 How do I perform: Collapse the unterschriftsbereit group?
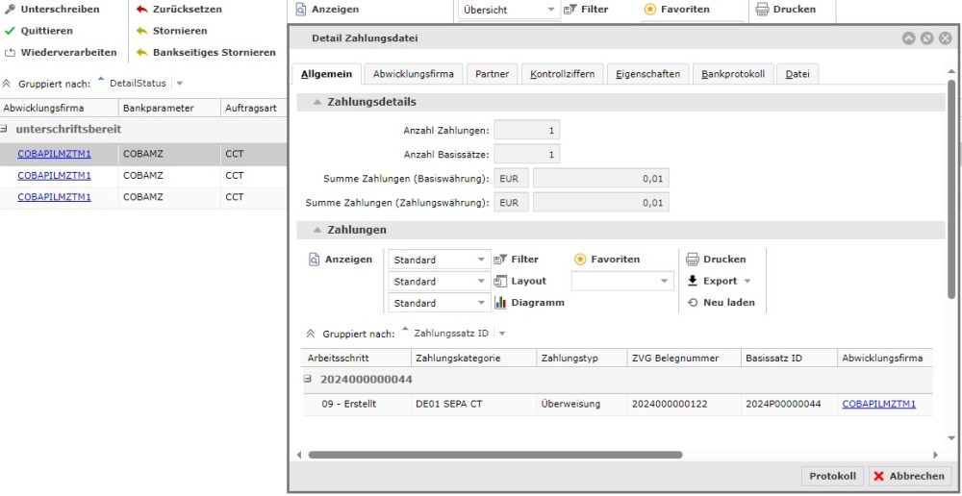(4, 129)
